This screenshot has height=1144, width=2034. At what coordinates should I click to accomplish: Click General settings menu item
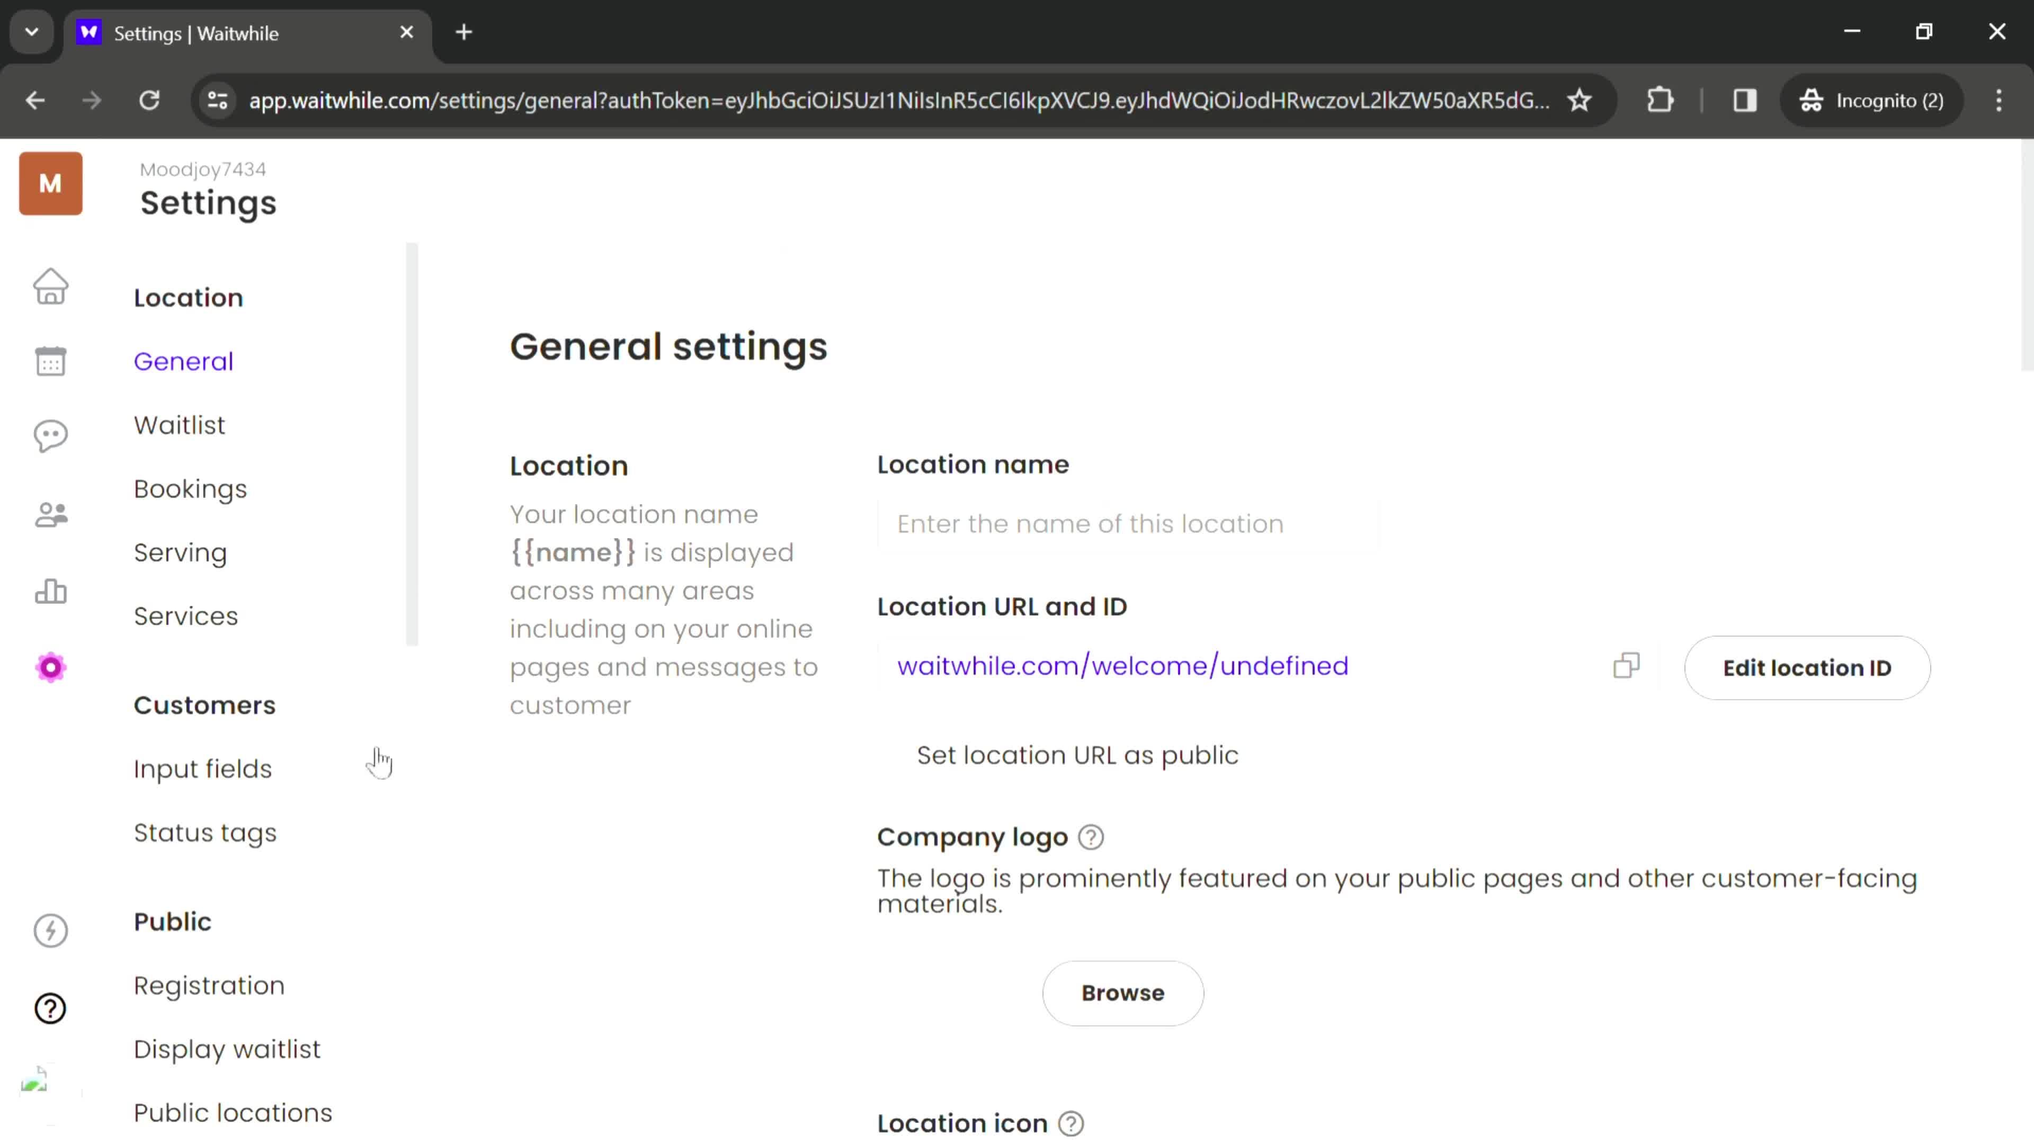(183, 360)
